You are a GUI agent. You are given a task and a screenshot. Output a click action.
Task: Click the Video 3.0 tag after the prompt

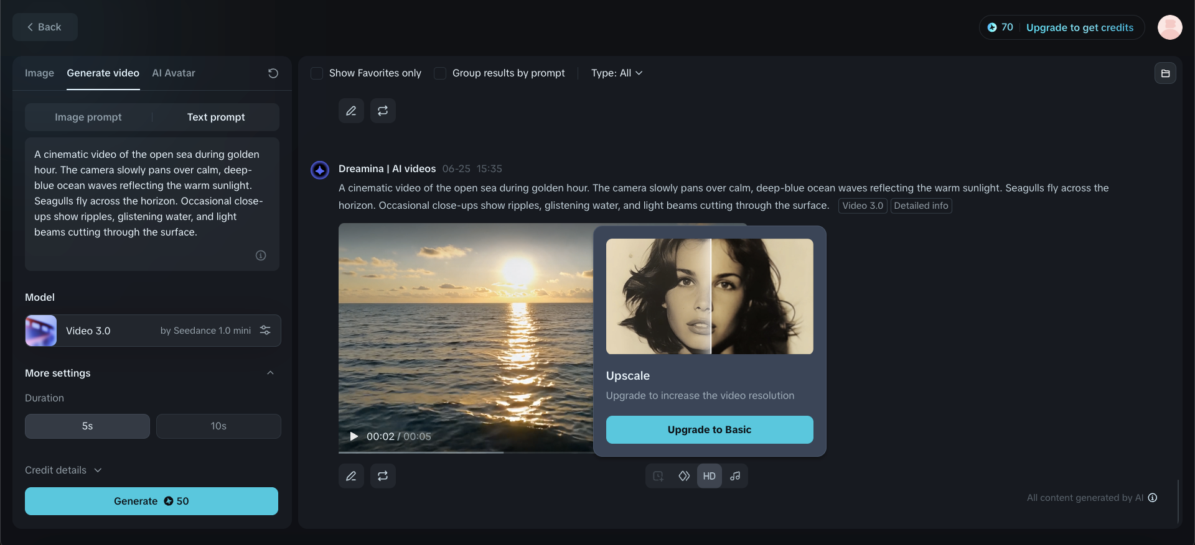click(x=863, y=206)
